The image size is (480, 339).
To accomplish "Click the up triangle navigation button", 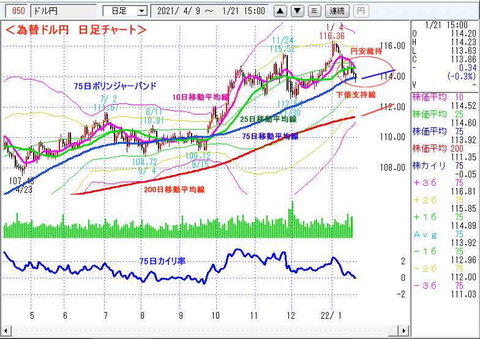I will tap(280, 11).
